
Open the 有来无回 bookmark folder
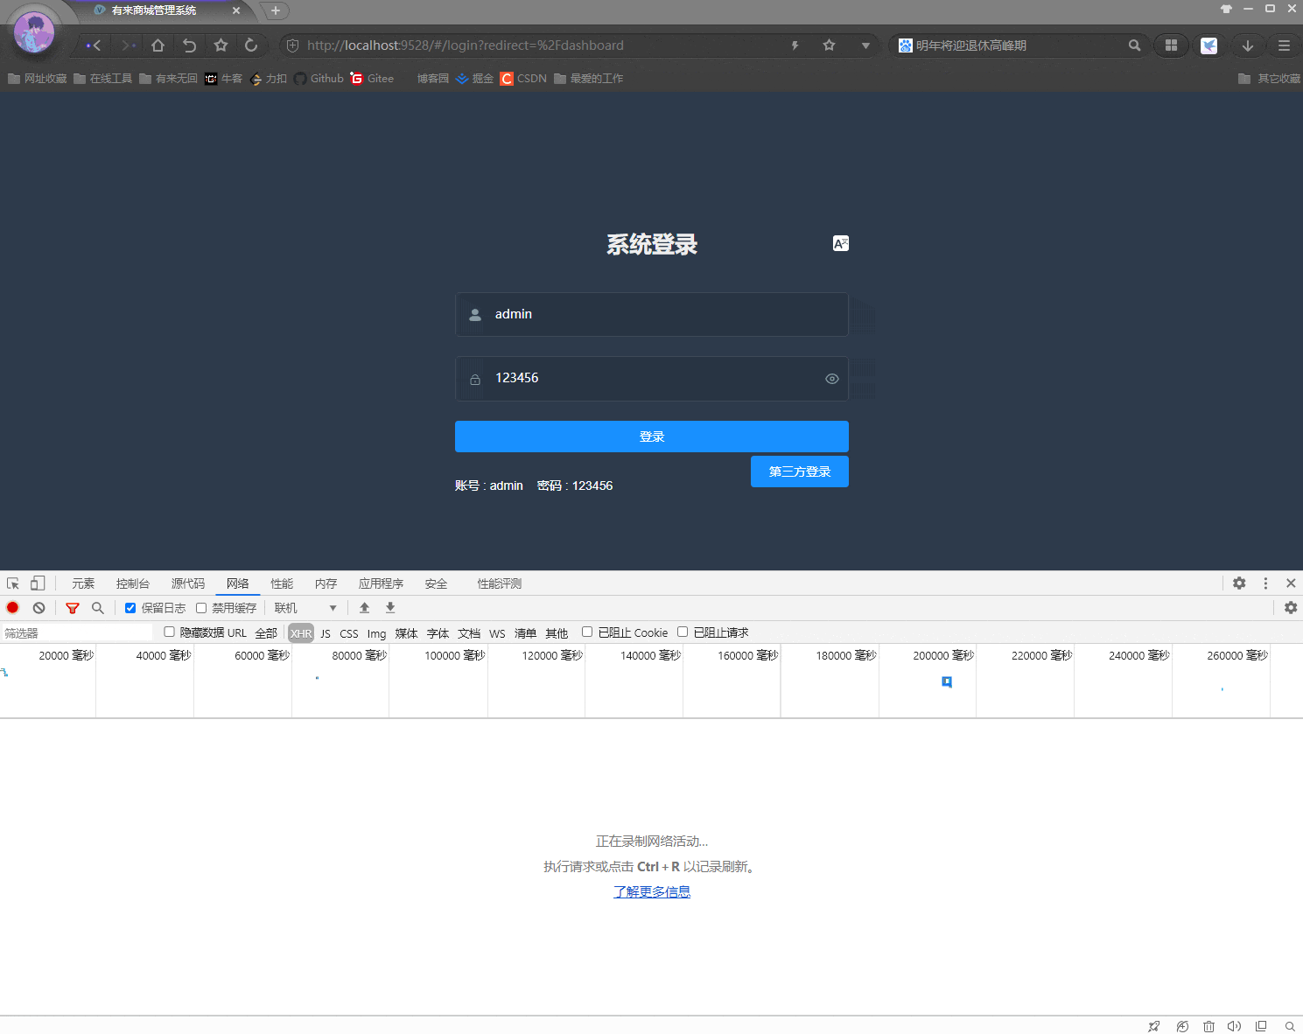point(169,79)
